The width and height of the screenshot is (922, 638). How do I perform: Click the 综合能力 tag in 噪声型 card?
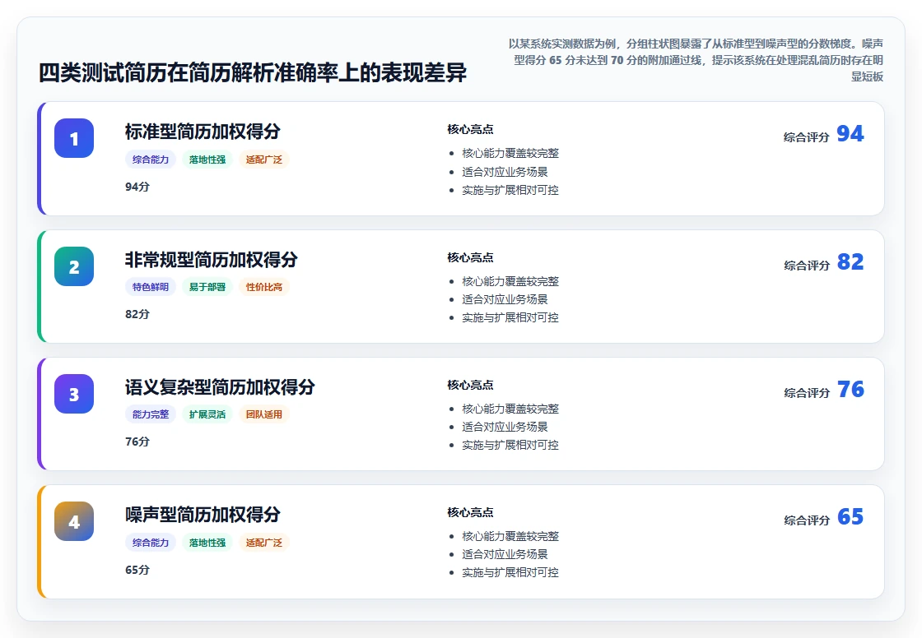[151, 543]
